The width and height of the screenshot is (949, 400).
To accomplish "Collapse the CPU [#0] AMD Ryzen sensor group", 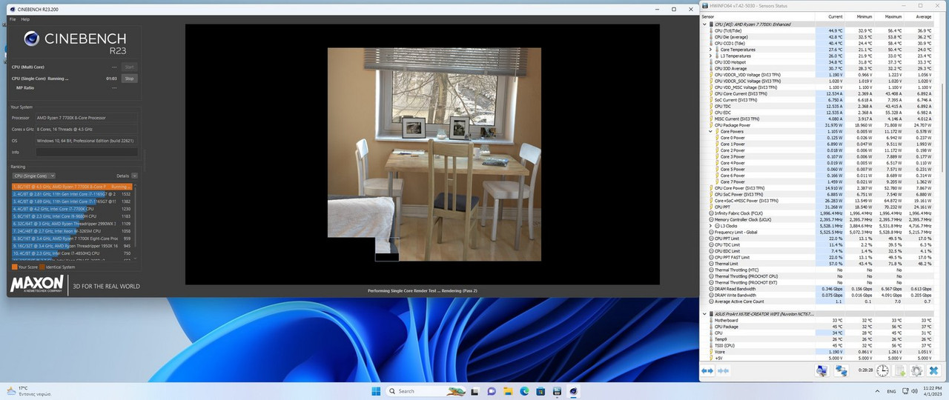I will (704, 24).
